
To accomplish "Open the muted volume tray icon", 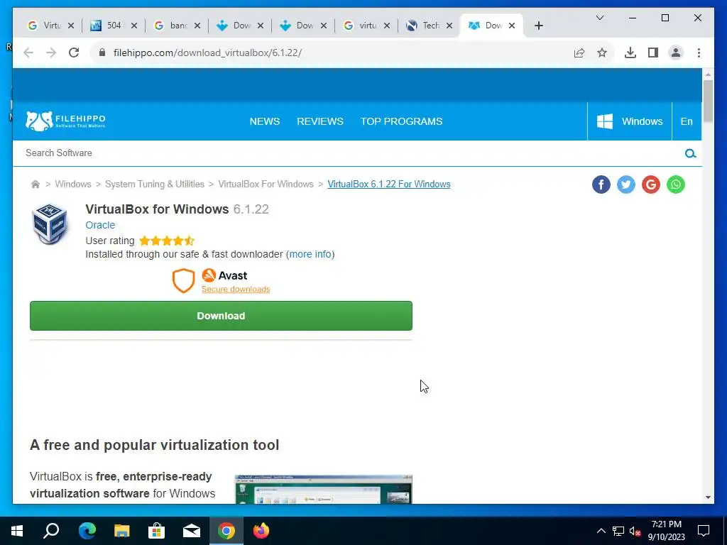I will (635, 531).
